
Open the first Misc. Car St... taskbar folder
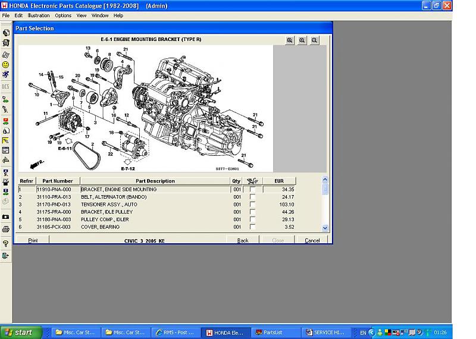click(x=76, y=332)
